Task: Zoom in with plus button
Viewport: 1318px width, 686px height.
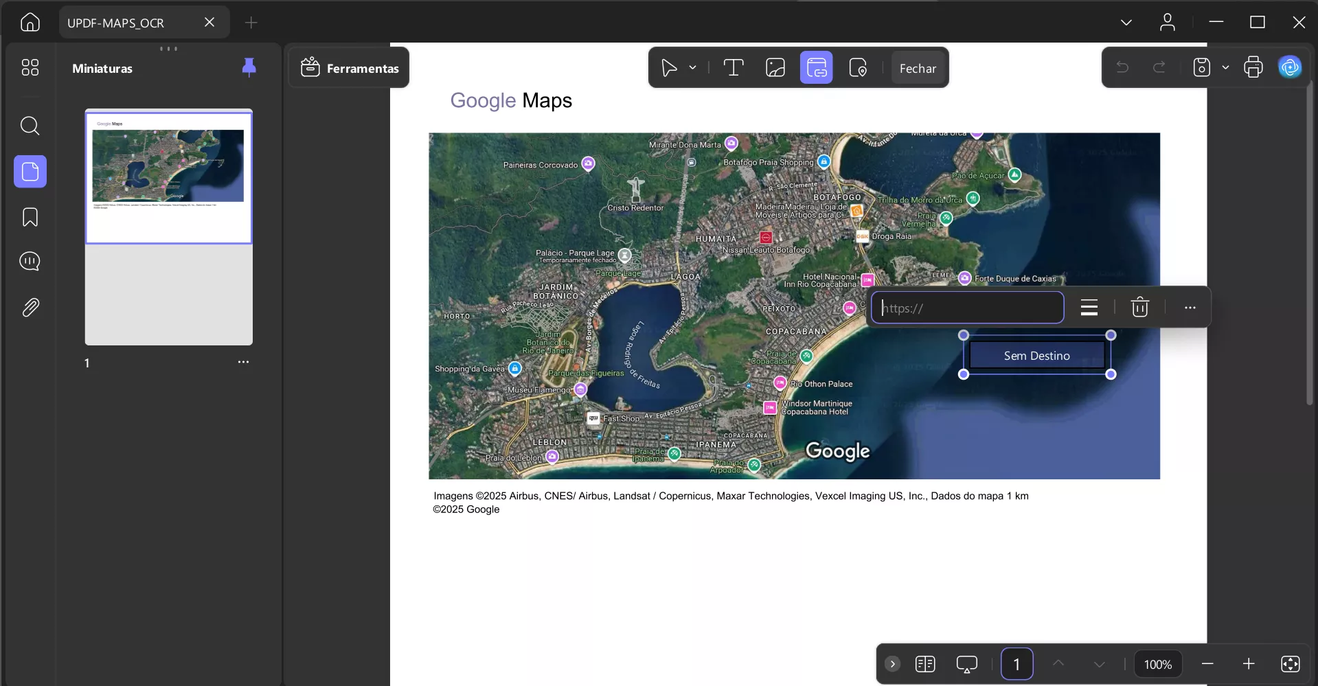Action: click(1249, 664)
